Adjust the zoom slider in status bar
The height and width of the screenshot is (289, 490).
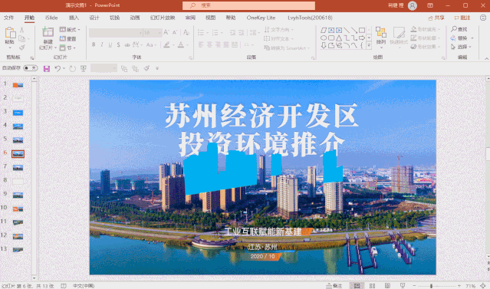pyautogui.click(x=431, y=286)
